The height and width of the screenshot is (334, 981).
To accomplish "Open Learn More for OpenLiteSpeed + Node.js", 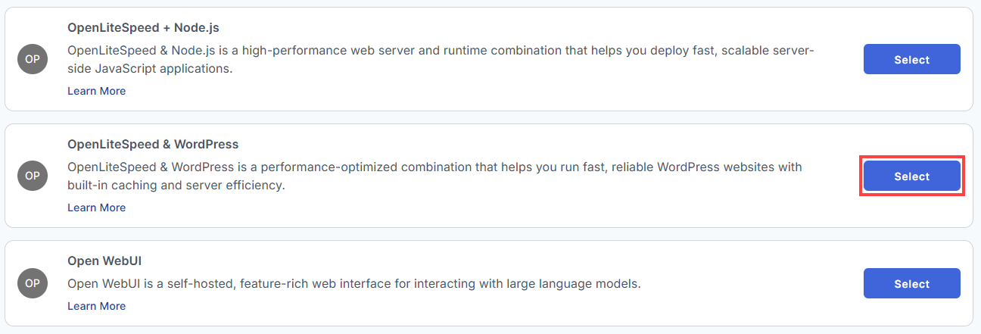I will click(x=96, y=91).
